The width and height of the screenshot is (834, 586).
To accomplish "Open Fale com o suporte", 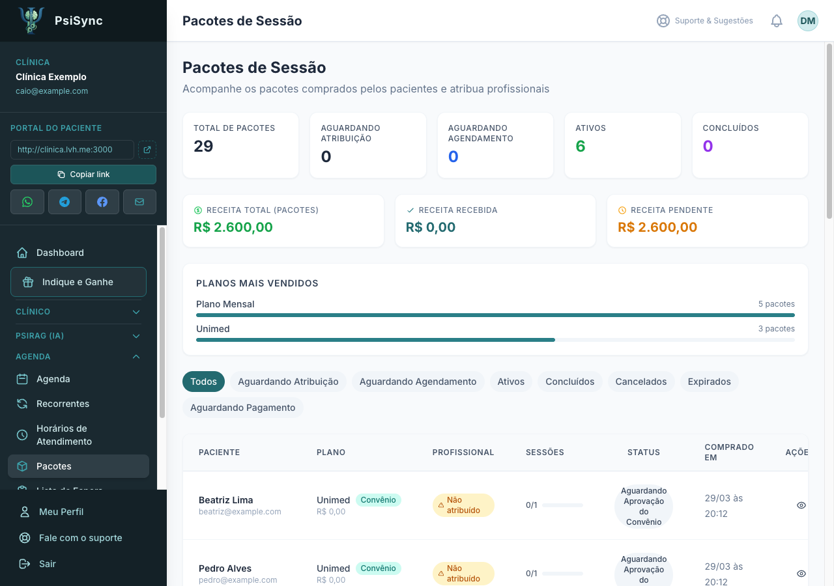I will pyautogui.click(x=83, y=538).
